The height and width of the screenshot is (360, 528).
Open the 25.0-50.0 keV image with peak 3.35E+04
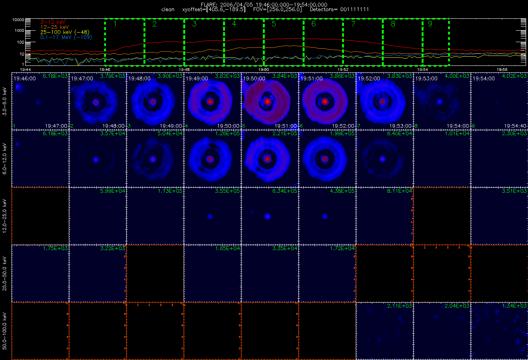pyautogui.click(x=270, y=273)
